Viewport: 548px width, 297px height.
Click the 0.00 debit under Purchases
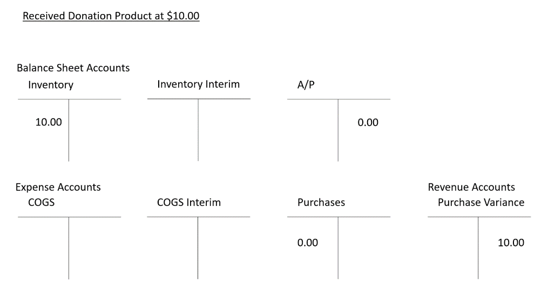(308, 243)
